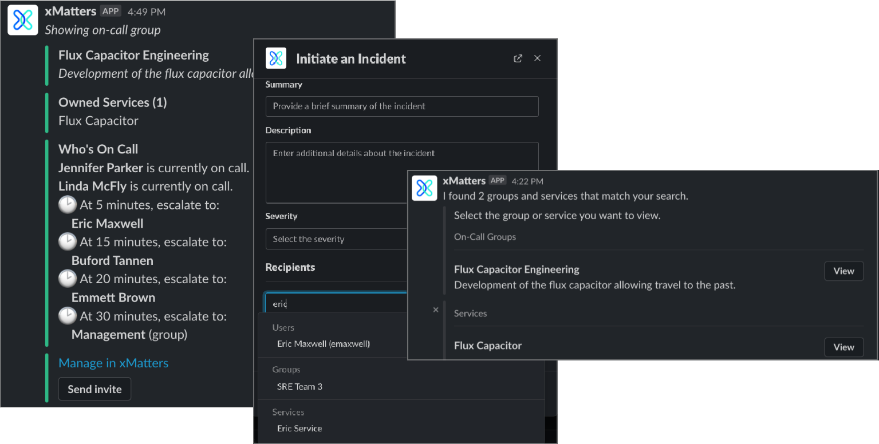Select Eric Service from Services
879x444 pixels.
tap(299, 429)
